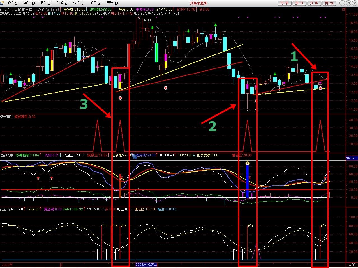
Task: Click the 11.51 low price label
Action: pos(254,110)
